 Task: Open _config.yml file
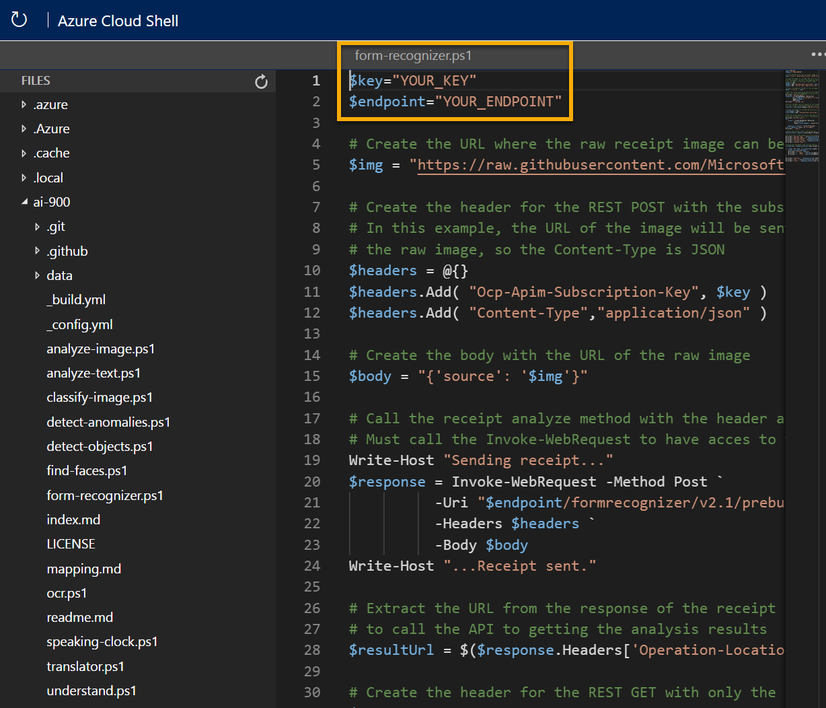79,324
